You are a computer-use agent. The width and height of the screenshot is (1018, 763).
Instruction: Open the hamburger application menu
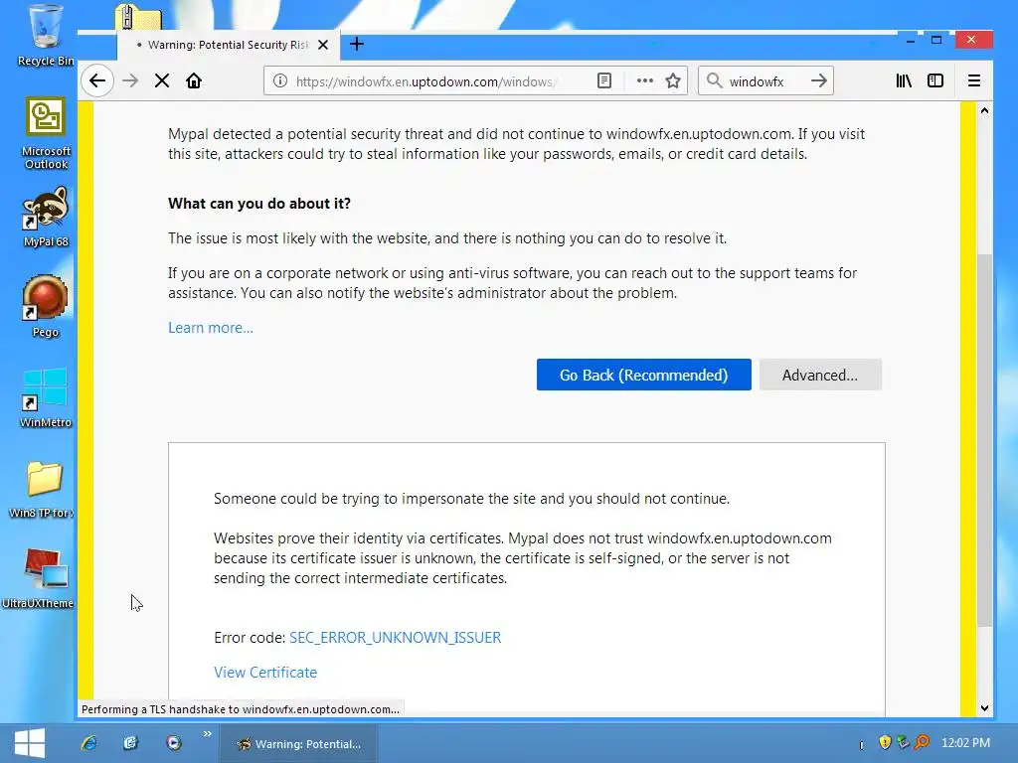(974, 81)
